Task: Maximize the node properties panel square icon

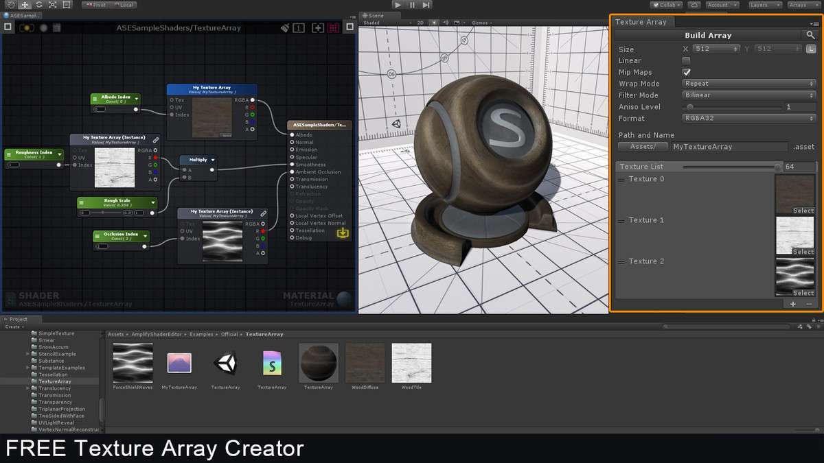Action: (8, 27)
